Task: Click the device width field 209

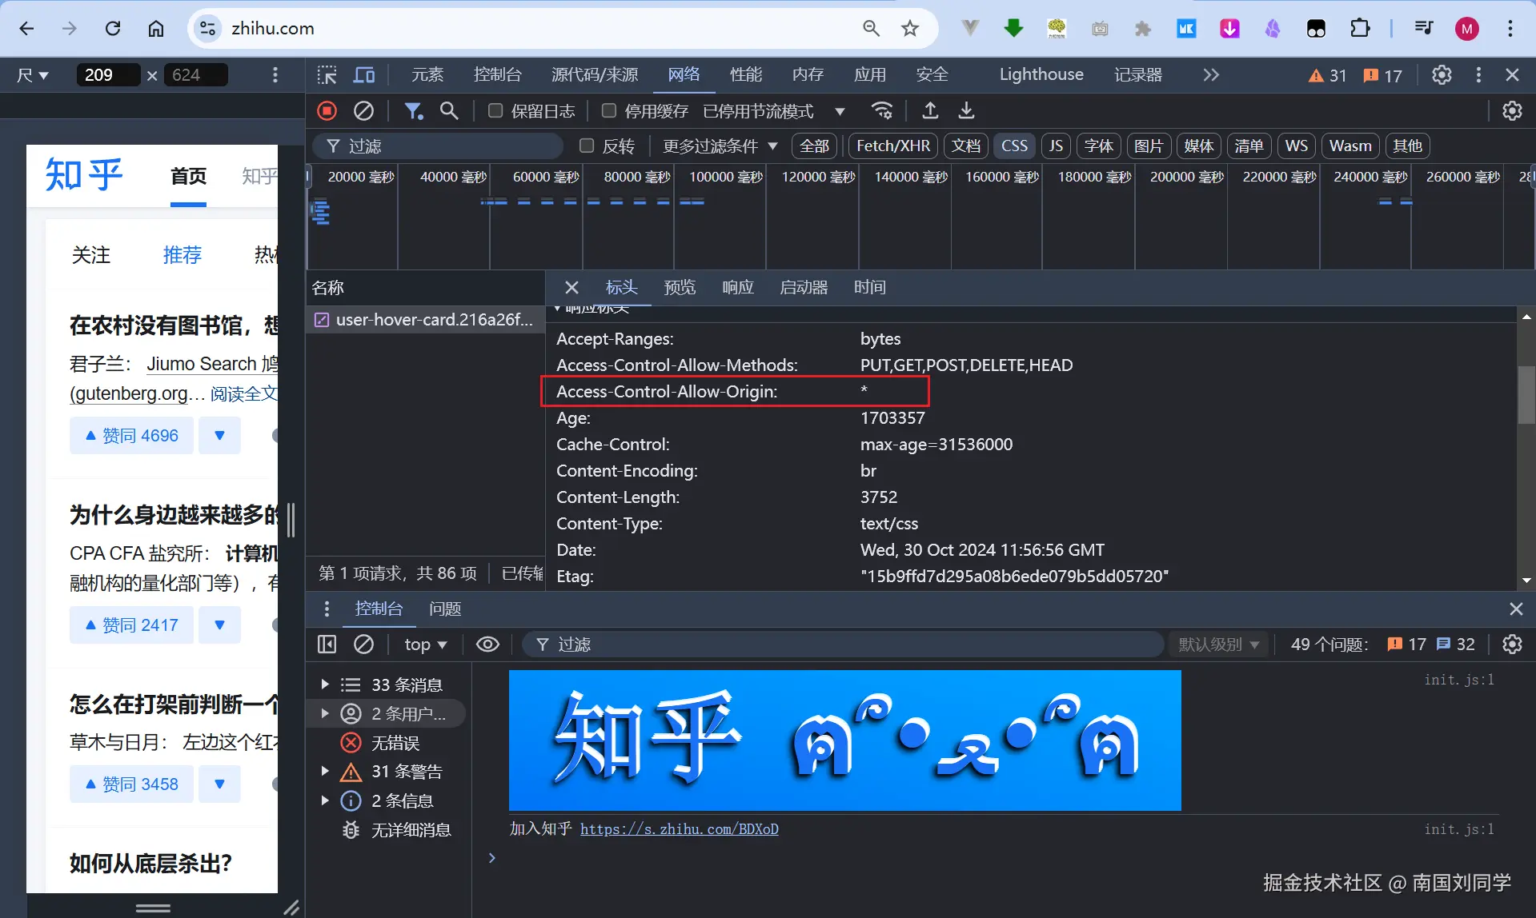Action: [108, 75]
